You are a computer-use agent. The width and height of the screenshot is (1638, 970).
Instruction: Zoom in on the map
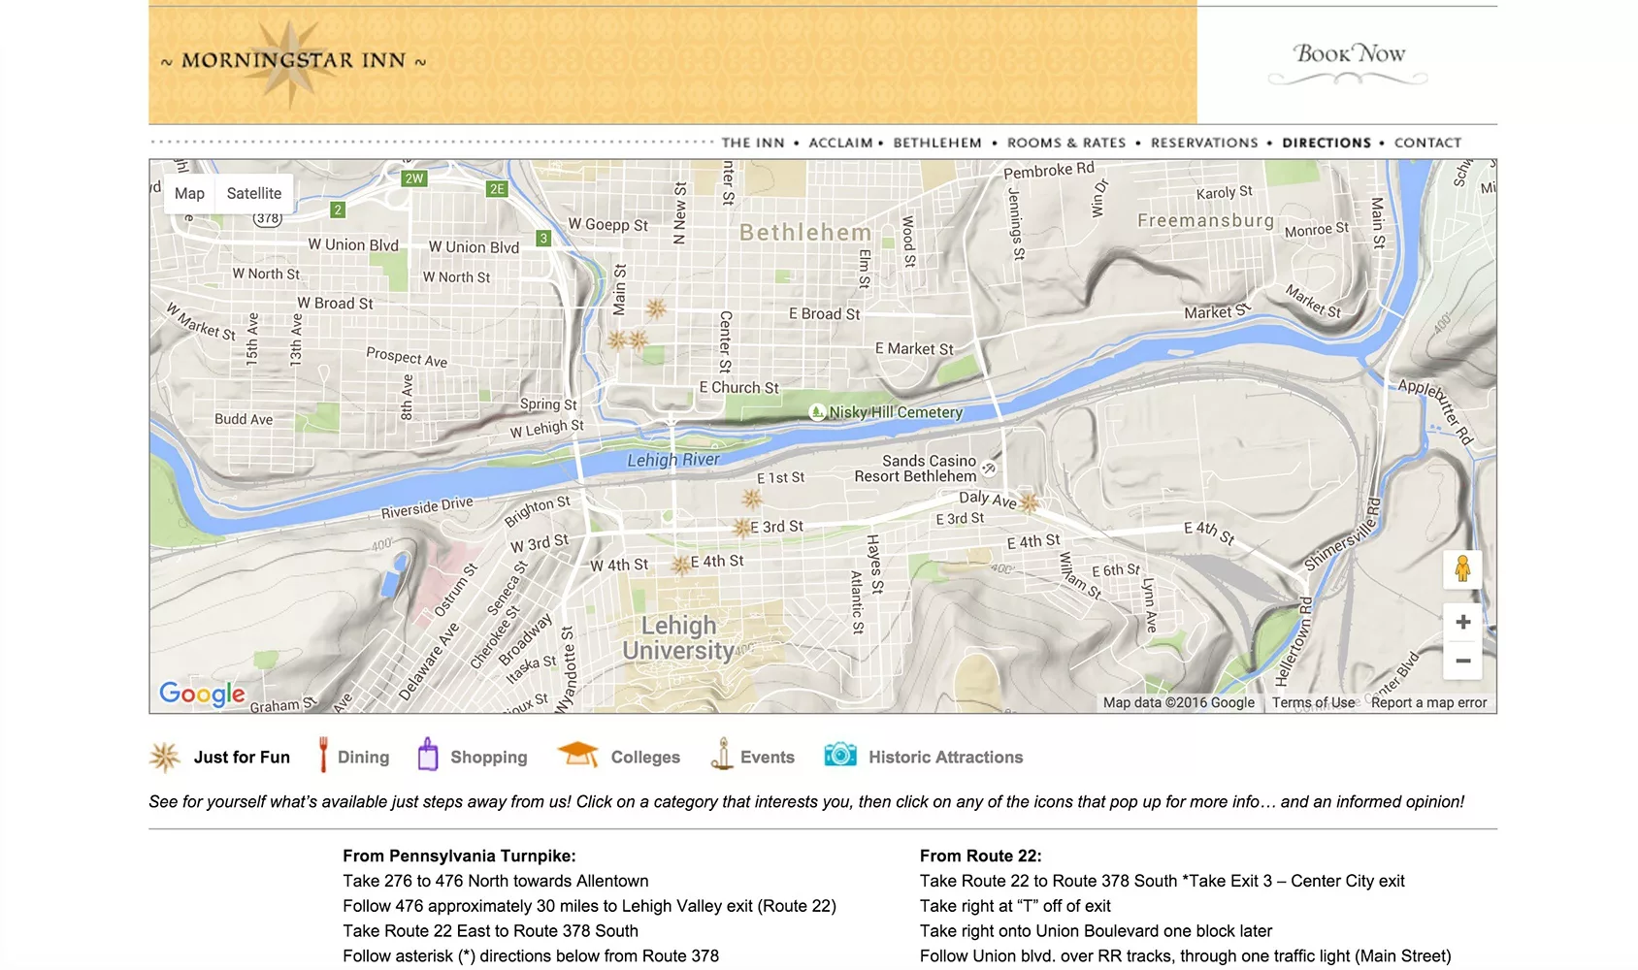click(1462, 622)
